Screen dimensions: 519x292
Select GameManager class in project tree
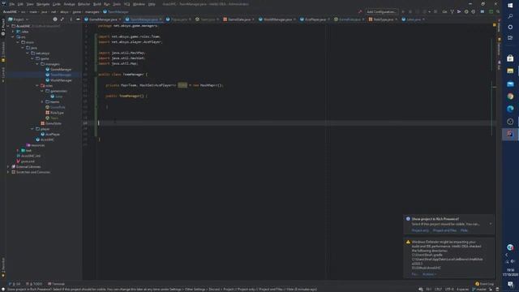click(58, 70)
